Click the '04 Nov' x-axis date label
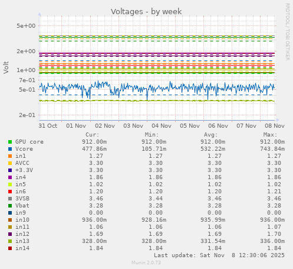This screenshot has width=293, height=269. [x=162, y=126]
